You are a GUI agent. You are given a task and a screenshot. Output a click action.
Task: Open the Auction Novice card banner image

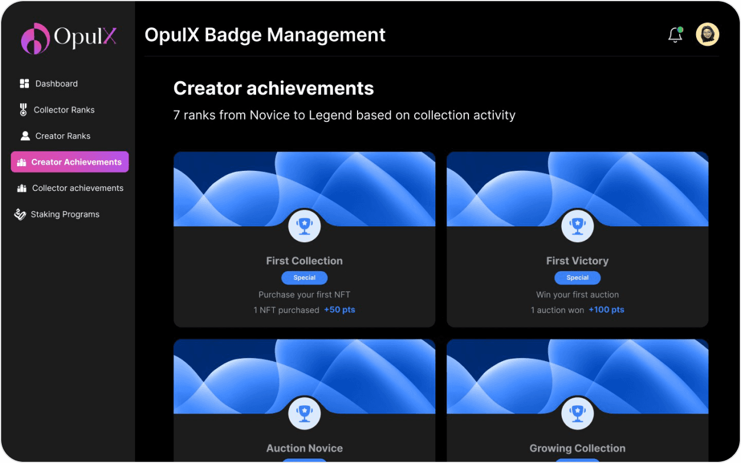coord(304,376)
